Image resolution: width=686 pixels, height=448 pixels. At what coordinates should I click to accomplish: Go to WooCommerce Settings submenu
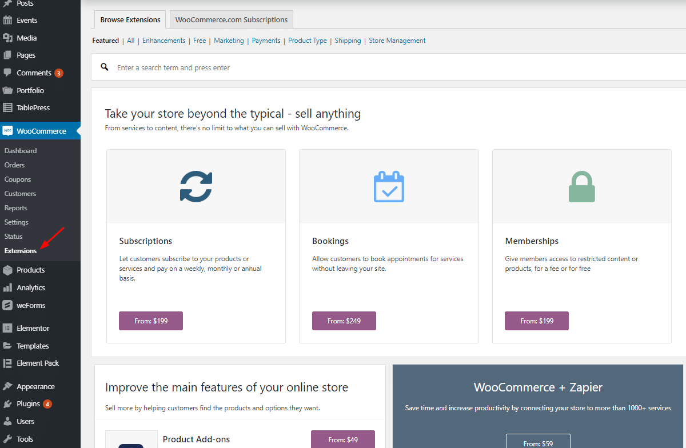point(17,222)
